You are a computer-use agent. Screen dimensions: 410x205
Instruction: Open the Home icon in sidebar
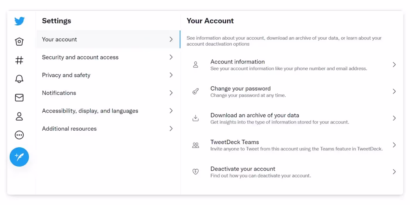coord(19,42)
